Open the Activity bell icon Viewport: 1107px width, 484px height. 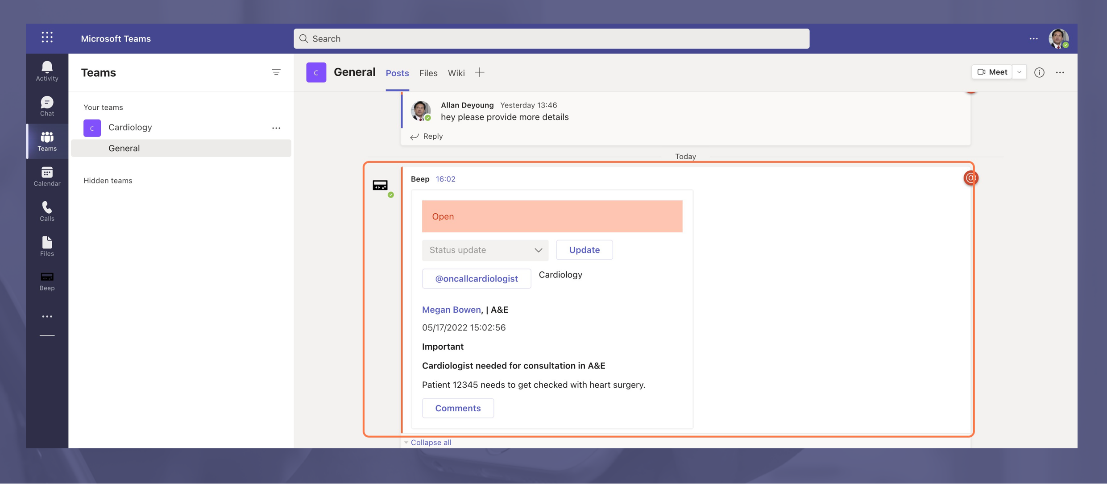point(47,71)
